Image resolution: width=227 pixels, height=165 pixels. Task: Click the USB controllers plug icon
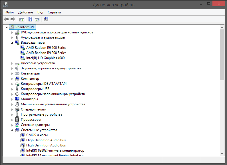[17, 89]
